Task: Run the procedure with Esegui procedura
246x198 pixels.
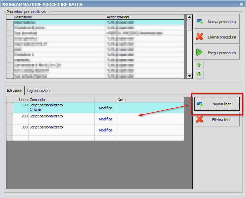Action: (x=217, y=53)
